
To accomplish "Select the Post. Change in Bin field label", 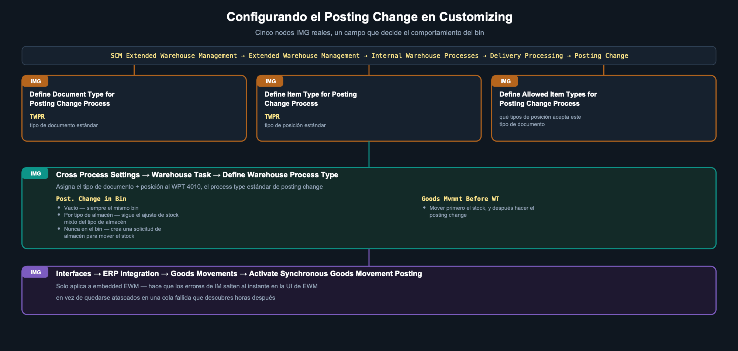I will (91, 199).
